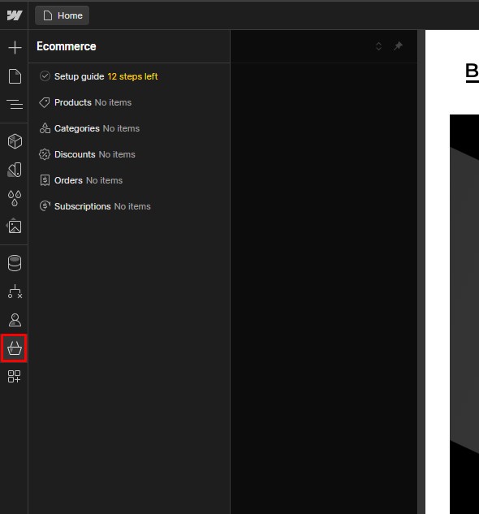The height and width of the screenshot is (514, 479).
Task: Click the Discounts percent badge icon
Action: (x=45, y=154)
